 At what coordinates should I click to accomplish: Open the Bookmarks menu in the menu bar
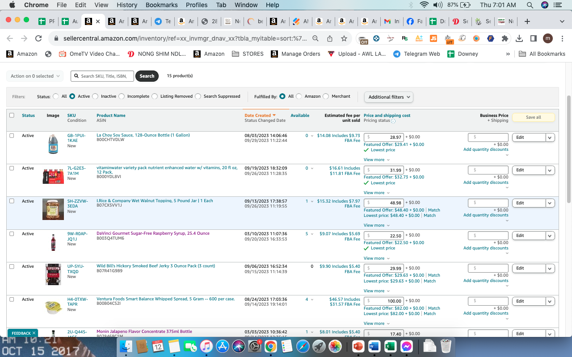(x=161, y=5)
